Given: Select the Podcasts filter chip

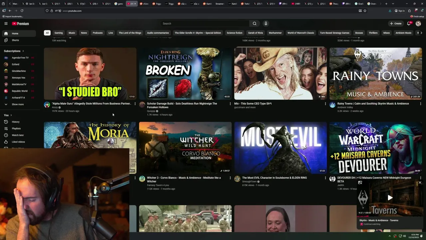Looking at the screenshot, I should (x=98, y=33).
